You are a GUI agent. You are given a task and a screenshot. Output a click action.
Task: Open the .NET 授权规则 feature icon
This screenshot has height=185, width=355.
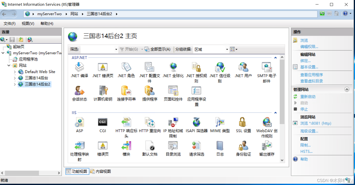(x=197, y=67)
